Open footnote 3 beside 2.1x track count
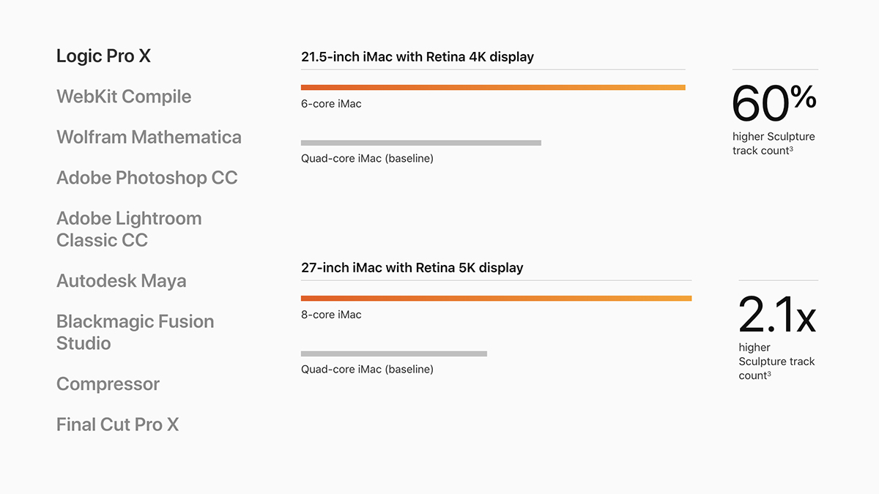Image resolution: width=879 pixels, height=494 pixels. [x=768, y=374]
